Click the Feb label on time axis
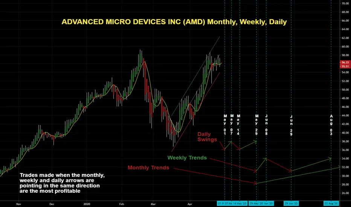This screenshot has height=207, width=351. pyautogui.click(x=122, y=204)
